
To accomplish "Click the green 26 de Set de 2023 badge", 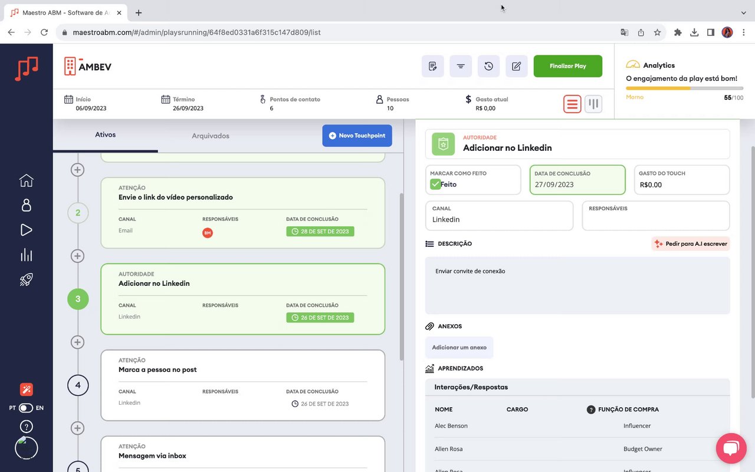I will 320,318.
